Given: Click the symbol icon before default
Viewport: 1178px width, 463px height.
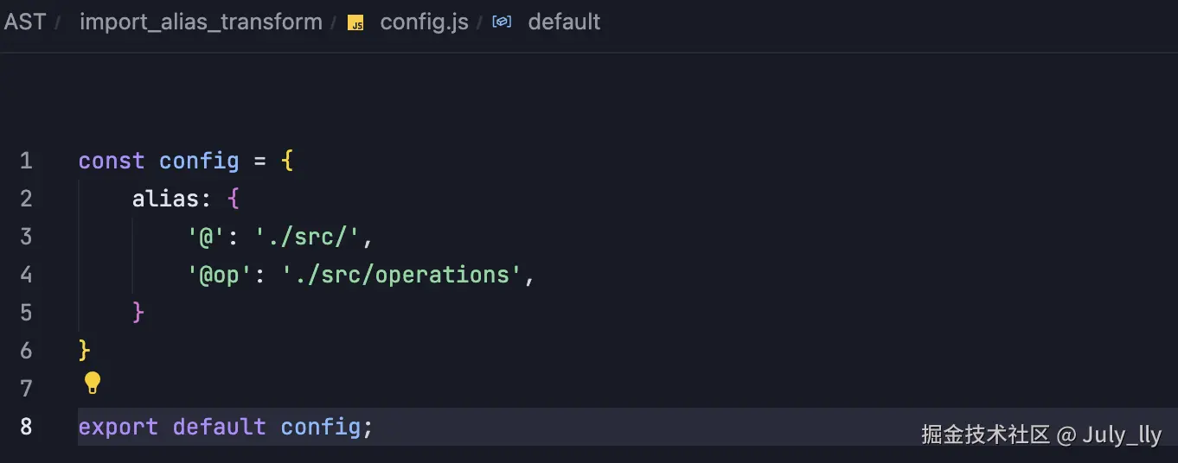Looking at the screenshot, I should [502, 22].
